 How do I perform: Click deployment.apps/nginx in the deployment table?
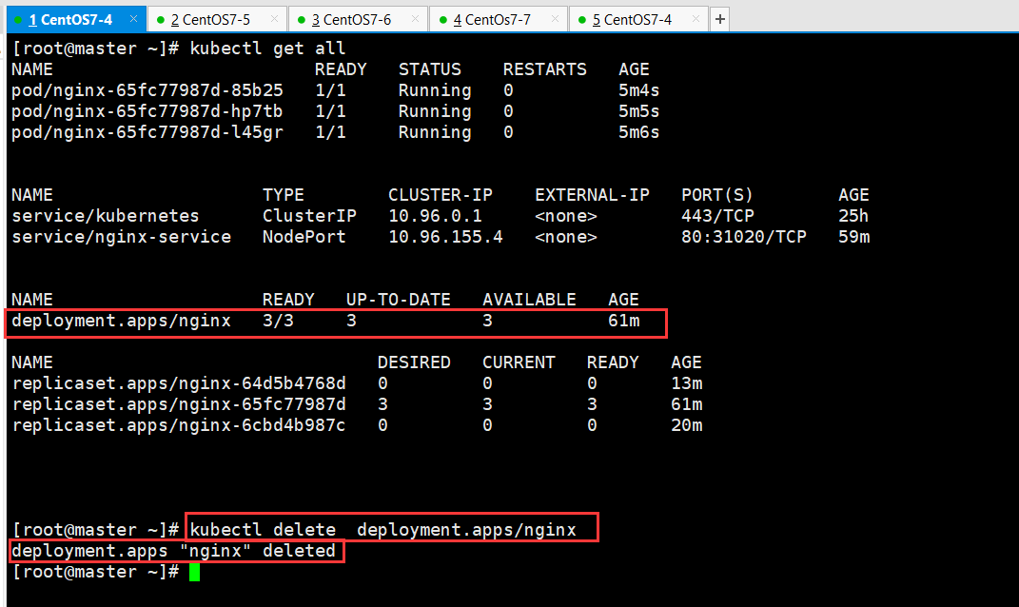122,321
